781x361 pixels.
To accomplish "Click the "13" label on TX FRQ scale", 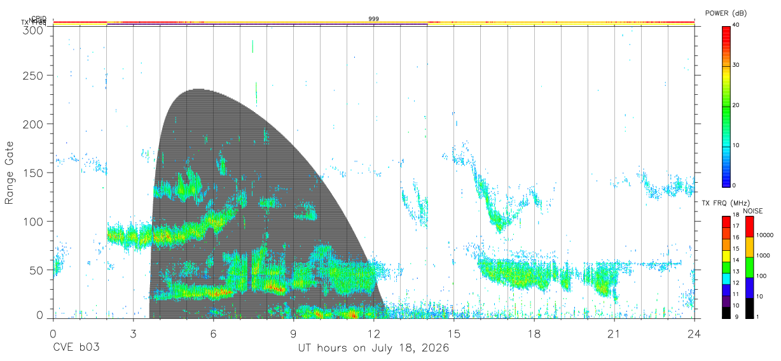I will 736,272.
